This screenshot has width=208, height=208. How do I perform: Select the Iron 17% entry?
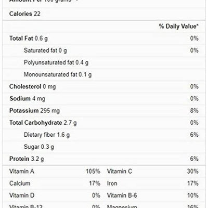tap(153, 184)
